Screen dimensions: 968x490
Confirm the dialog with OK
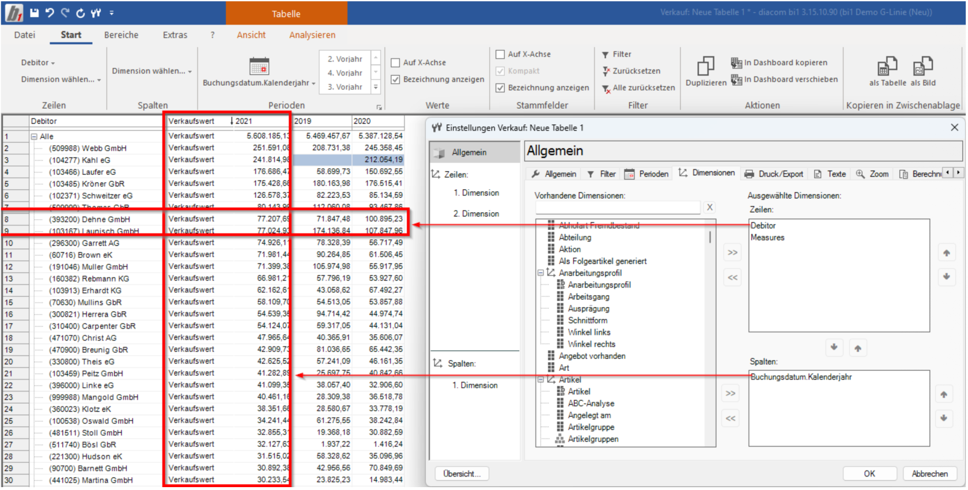coord(869,474)
